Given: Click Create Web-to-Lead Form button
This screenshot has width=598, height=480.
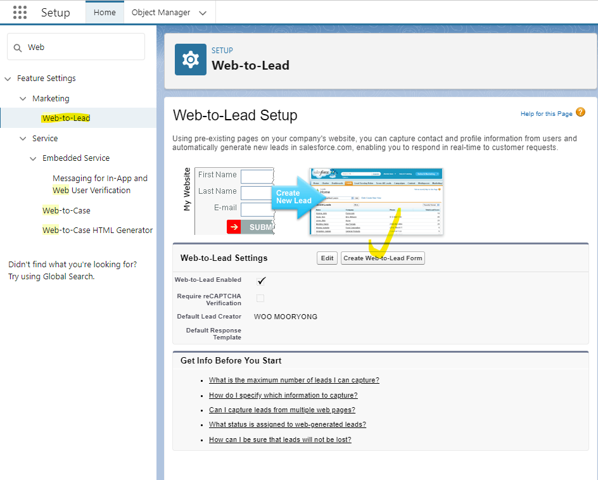Looking at the screenshot, I should [x=383, y=258].
